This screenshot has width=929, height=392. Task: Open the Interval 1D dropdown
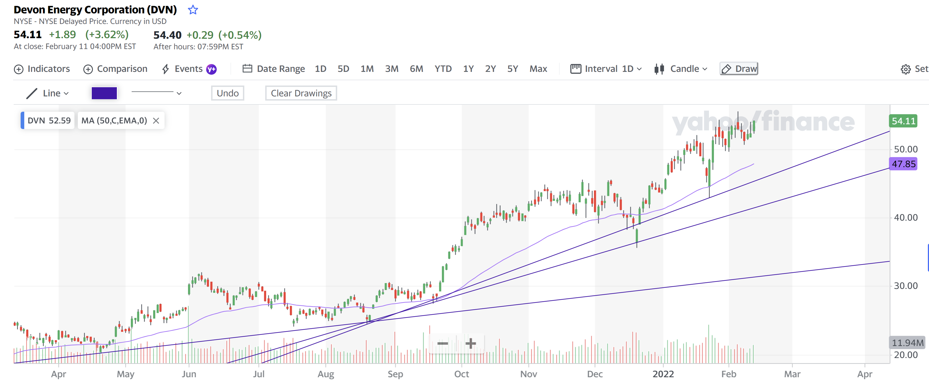[606, 69]
